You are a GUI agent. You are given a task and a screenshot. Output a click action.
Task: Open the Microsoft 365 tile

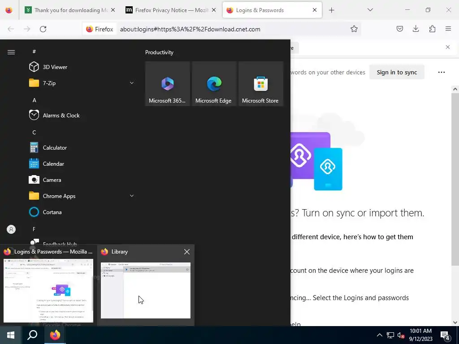[168, 84]
